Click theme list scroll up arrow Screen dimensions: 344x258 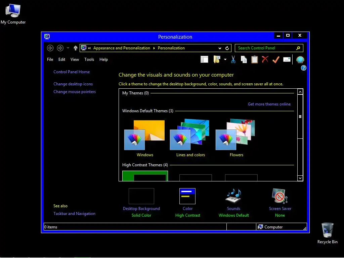(x=300, y=92)
